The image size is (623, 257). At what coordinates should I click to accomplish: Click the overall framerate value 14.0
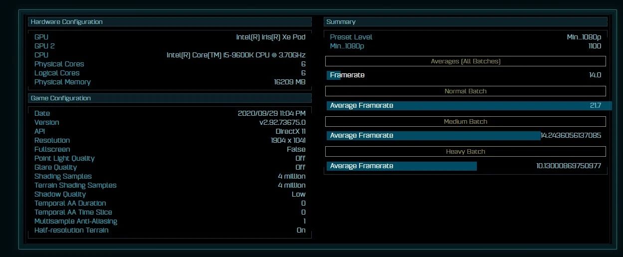click(x=595, y=75)
